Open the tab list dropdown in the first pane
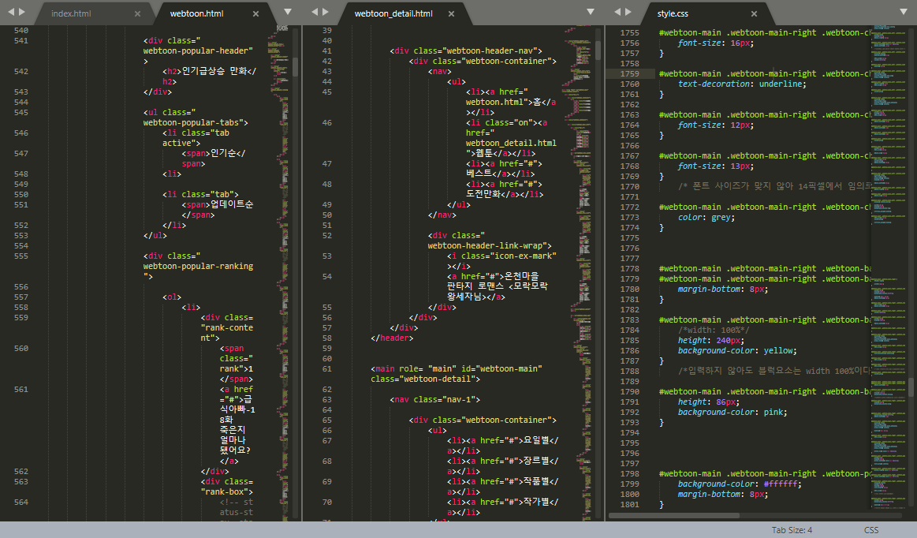This screenshot has height=538, width=917. click(288, 12)
